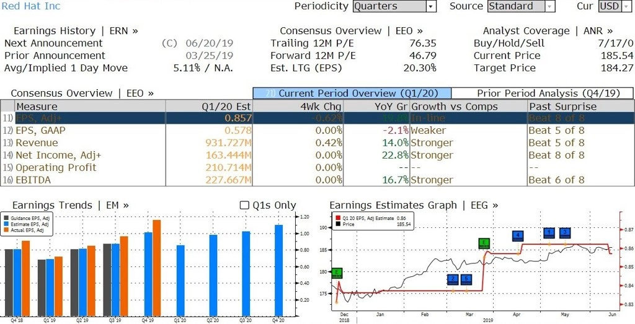Click Q1 20 EPS Adj Estimate red legend swatch
The image size is (635, 324).
click(338, 218)
